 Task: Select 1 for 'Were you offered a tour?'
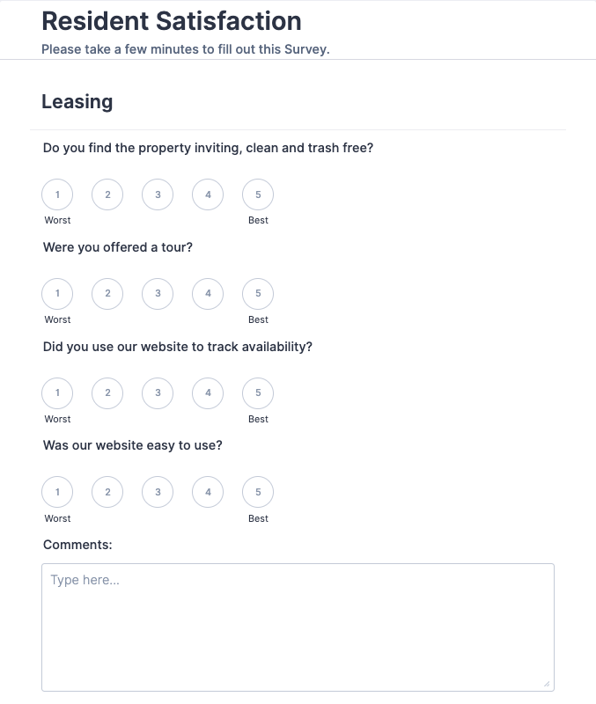(x=57, y=294)
